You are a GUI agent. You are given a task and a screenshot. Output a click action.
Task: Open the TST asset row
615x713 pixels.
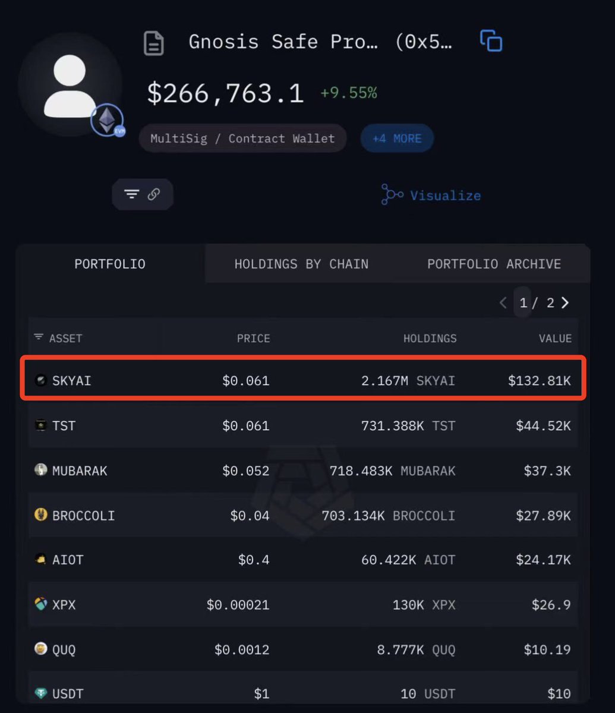click(x=303, y=425)
